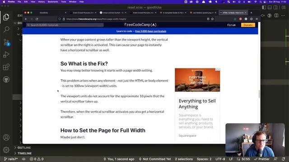The height and width of the screenshot is (162, 289).
Task: Click red extension icon in Firefox toolbar
Action: (240, 19)
